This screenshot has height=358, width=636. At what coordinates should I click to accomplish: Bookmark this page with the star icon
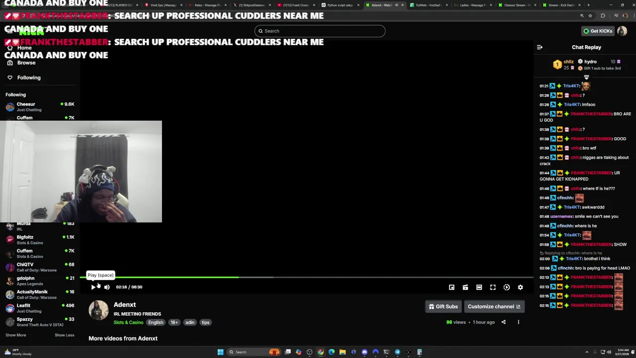tap(590, 15)
